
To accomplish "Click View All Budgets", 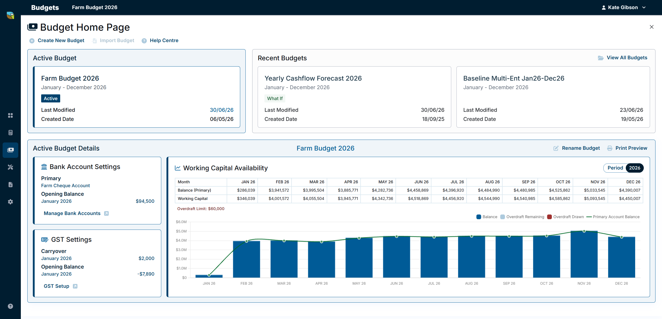I will (x=627, y=58).
